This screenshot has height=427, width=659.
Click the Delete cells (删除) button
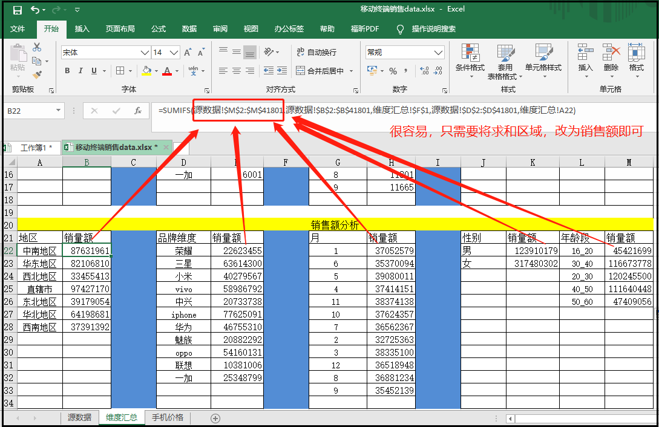coord(611,61)
